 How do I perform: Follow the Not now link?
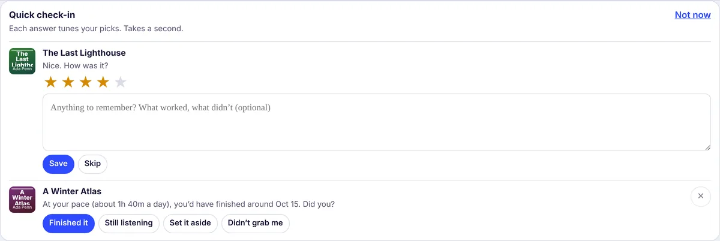point(692,15)
